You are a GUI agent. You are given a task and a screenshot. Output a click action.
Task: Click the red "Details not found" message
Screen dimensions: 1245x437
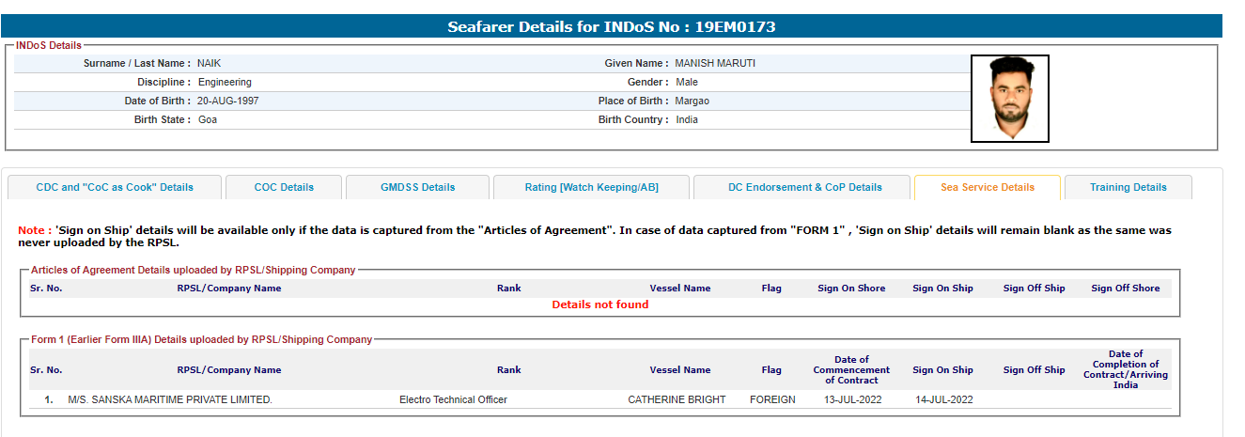tap(599, 304)
